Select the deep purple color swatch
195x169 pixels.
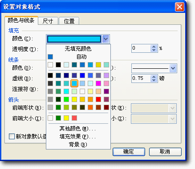coord(106,91)
